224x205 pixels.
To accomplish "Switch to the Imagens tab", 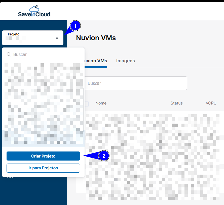I will pyautogui.click(x=126, y=61).
